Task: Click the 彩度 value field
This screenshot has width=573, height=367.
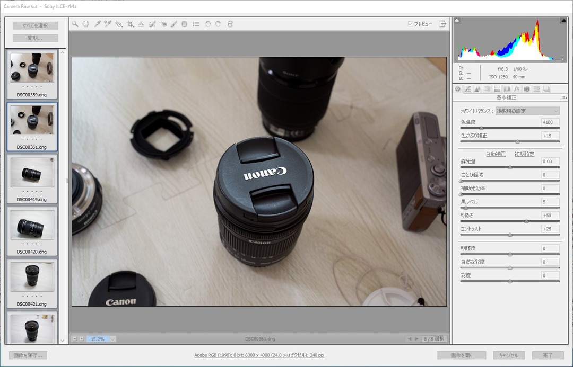Action: point(550,275)
